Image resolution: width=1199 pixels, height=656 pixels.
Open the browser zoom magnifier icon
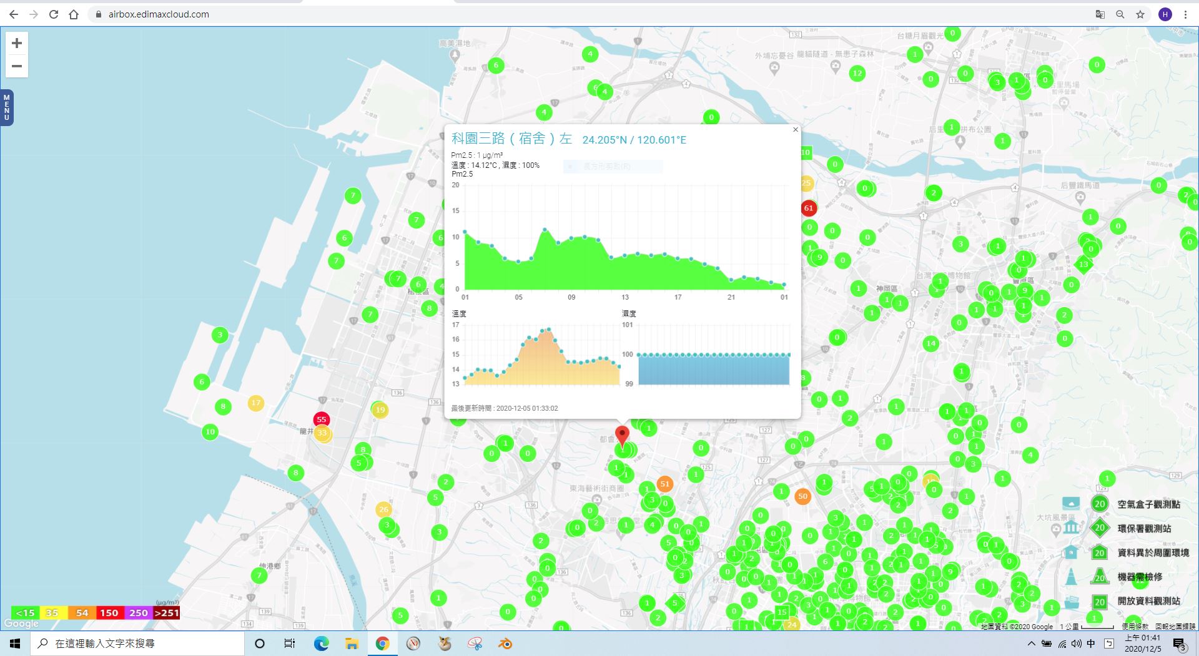(x=1120, y=14)
